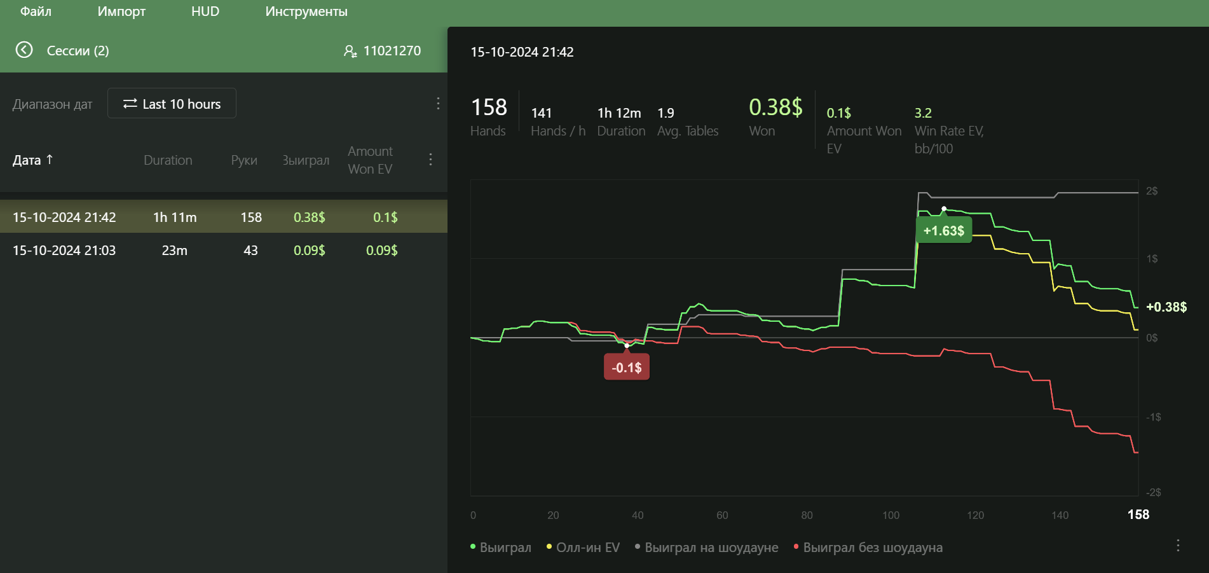
Task: Click the 23m duration cell
Action: pyautogui.click(x=174, y=250)
